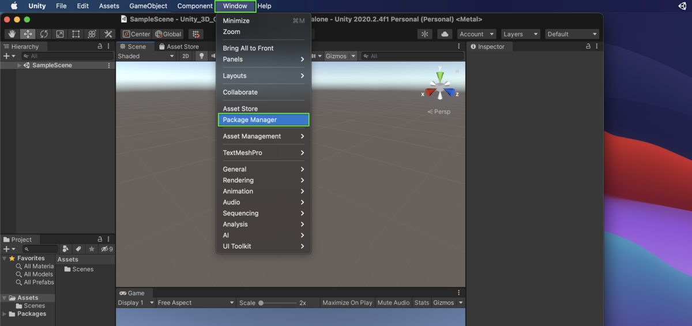692x326 pixels.
Task: Open Project panel three-dot menu
Action: tap(108, 239)
